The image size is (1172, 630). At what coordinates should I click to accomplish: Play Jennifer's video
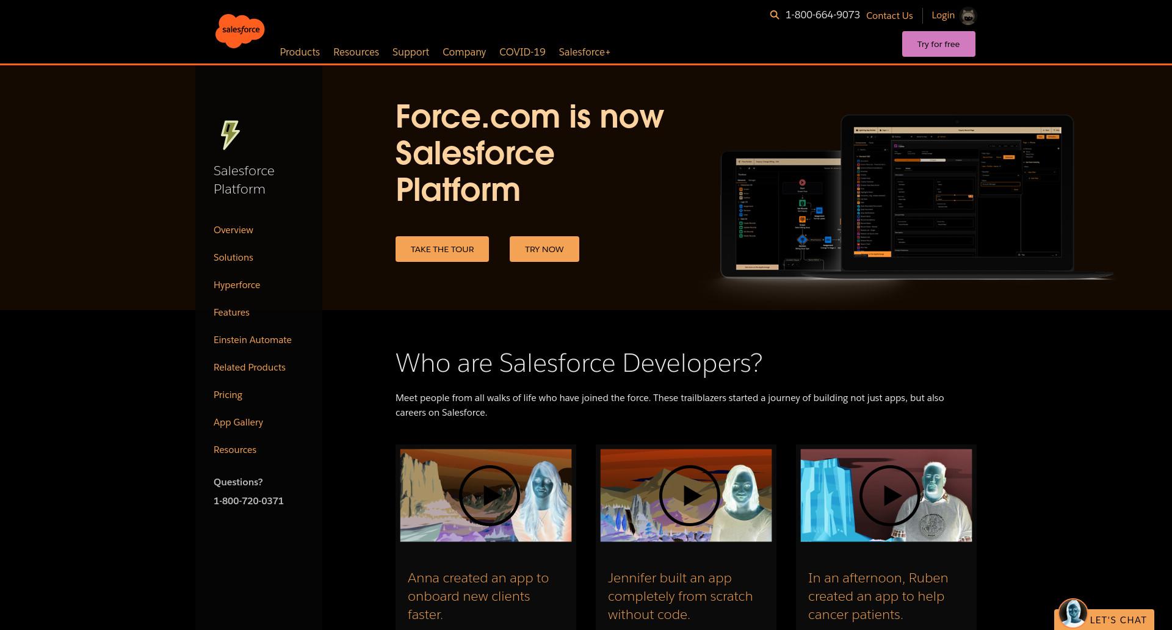click(x=690, y=496)
